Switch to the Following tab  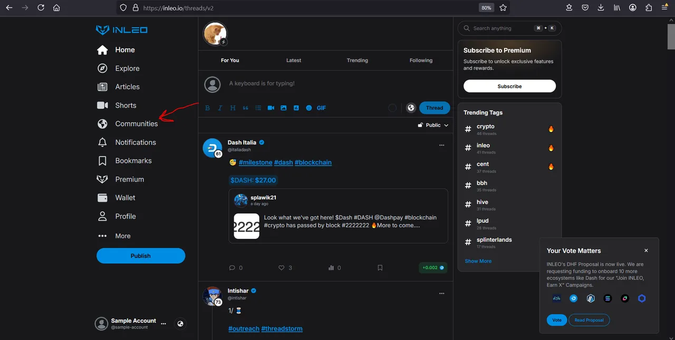pos(421,61)
